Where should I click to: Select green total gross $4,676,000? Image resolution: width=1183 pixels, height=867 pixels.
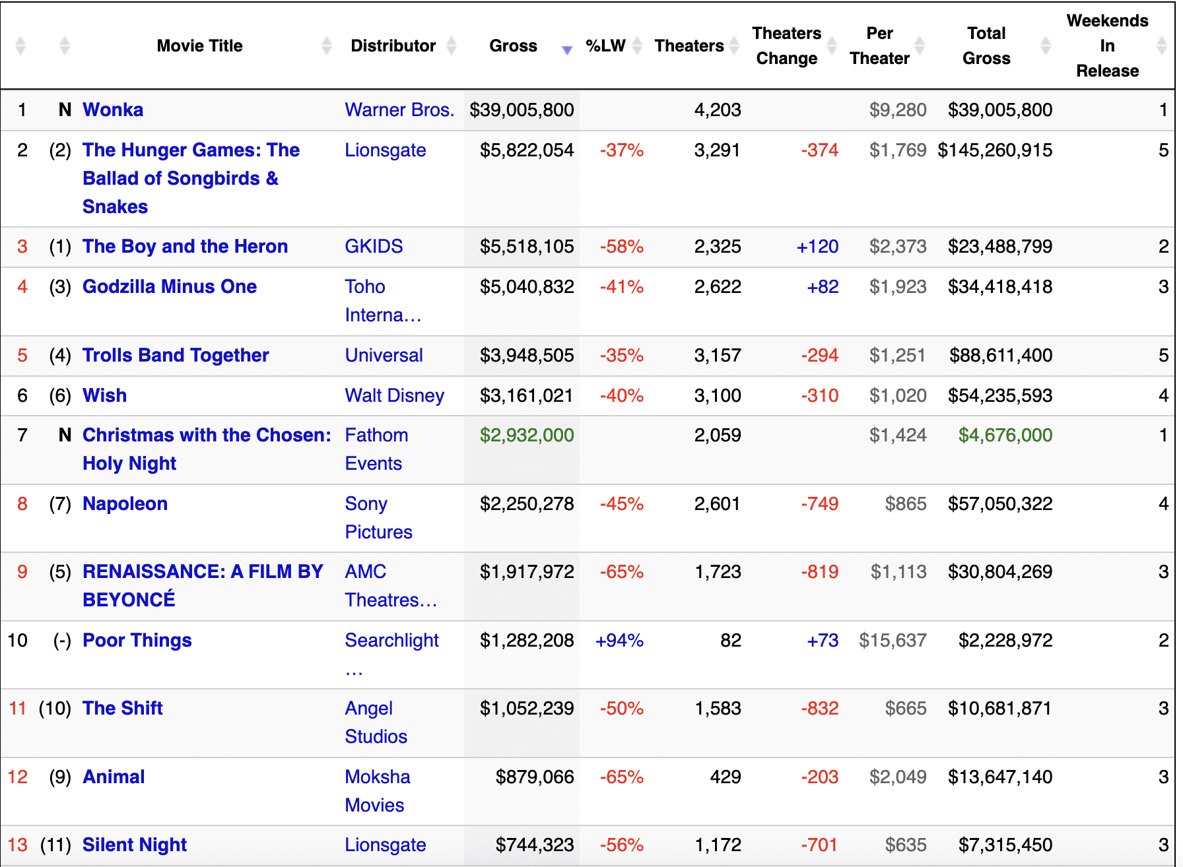[x=1005, y=435]
